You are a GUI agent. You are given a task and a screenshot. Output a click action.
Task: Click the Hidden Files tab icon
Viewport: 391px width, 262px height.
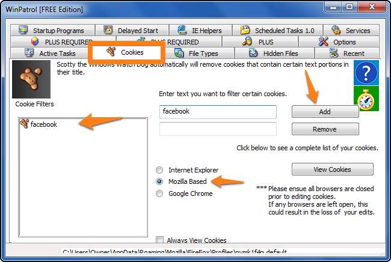(253, 53)
